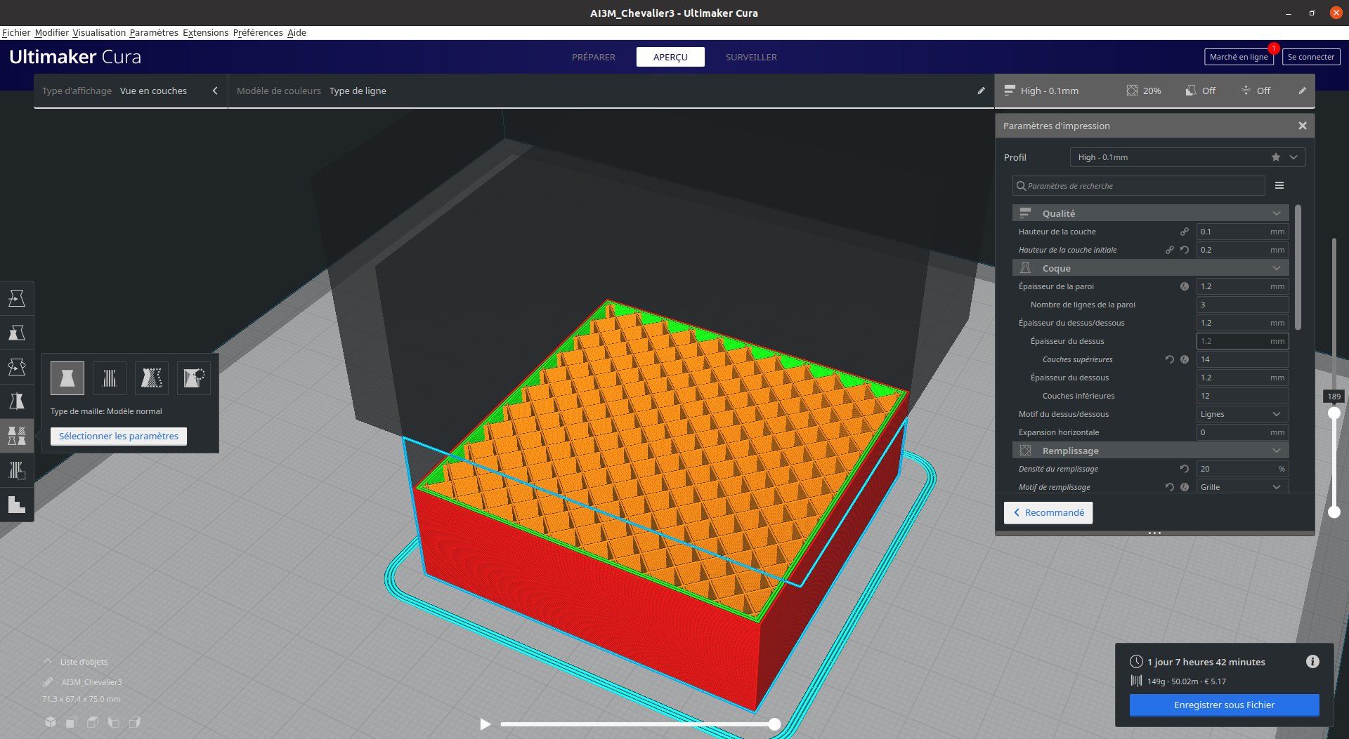Switch to the PRÉPARER stage

tap(594, 57)
